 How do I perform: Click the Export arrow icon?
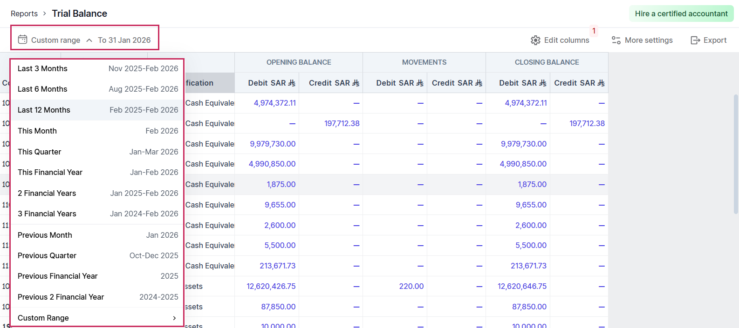tap(695, 40)
